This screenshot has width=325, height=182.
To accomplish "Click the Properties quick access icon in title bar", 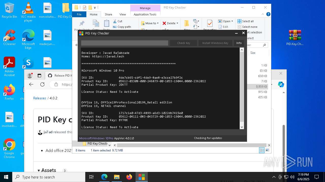I will 85,8.
